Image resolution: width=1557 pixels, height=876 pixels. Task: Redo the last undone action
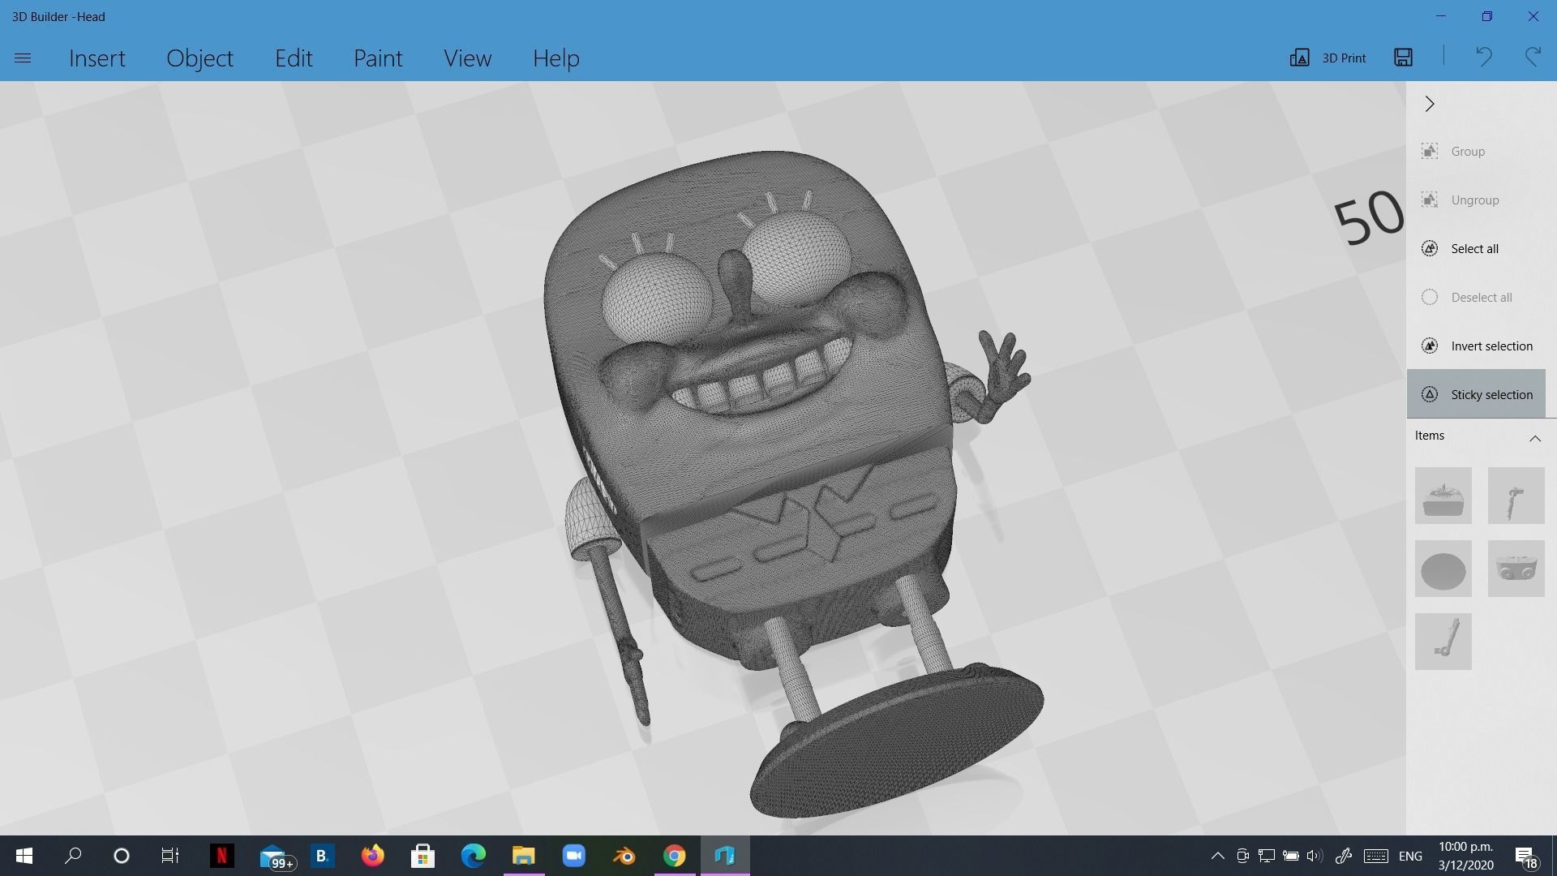1533,57
